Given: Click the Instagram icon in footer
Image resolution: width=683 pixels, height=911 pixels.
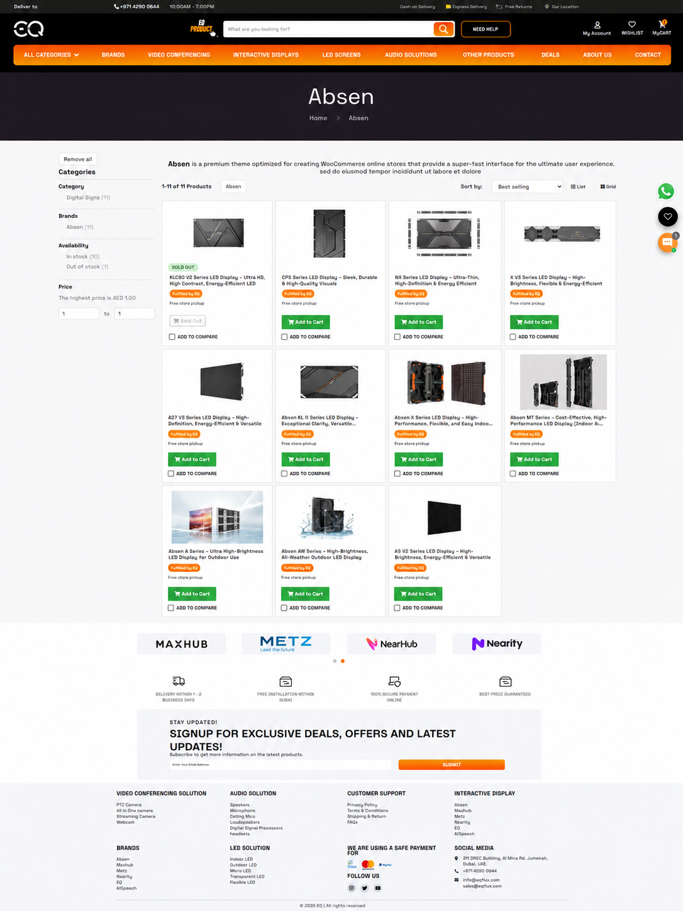Looking at the screenshot, I should click(x=352, y=888).
